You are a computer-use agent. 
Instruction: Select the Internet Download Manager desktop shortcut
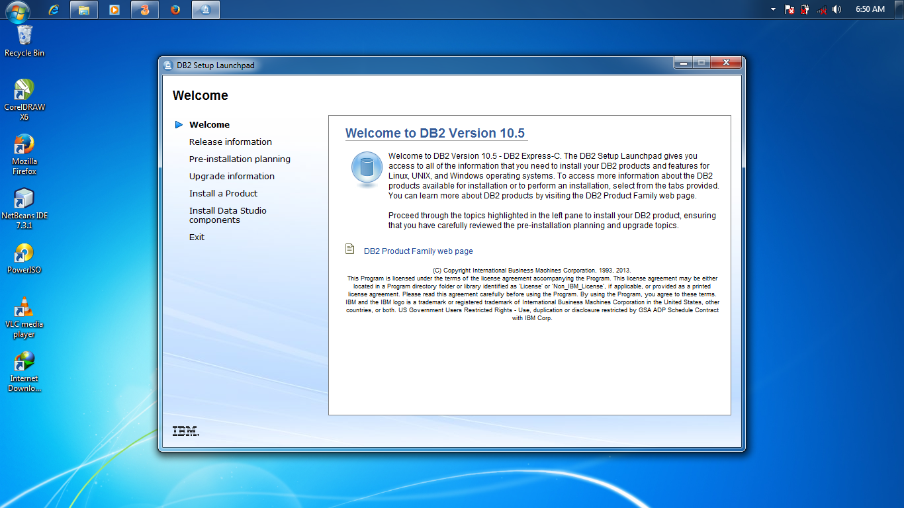pos(24,372)
